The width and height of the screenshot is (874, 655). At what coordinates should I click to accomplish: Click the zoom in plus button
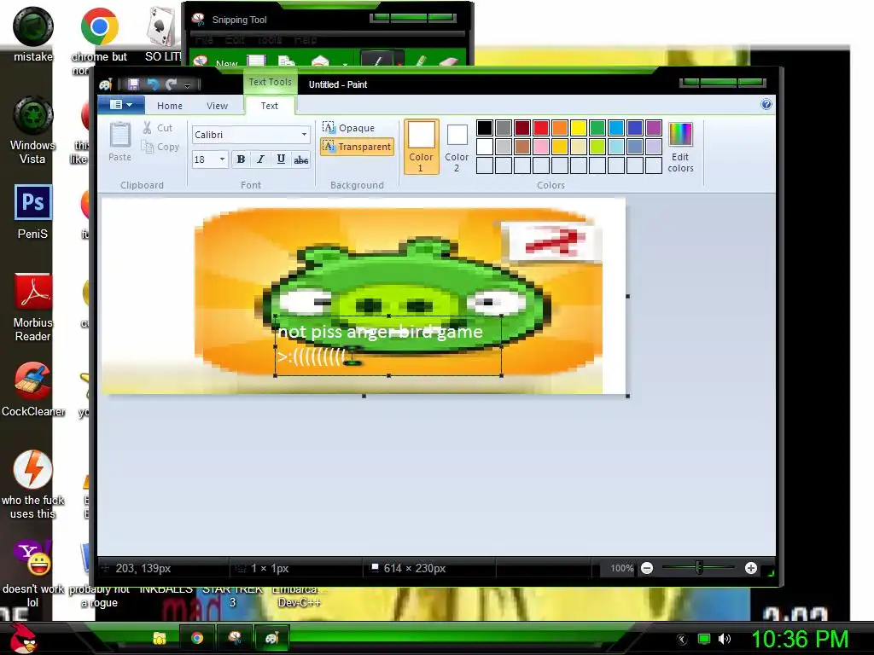[x=751, y=568]
